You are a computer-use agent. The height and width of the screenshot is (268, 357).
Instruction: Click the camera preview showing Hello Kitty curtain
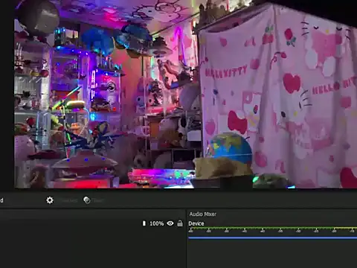point(185,95)
